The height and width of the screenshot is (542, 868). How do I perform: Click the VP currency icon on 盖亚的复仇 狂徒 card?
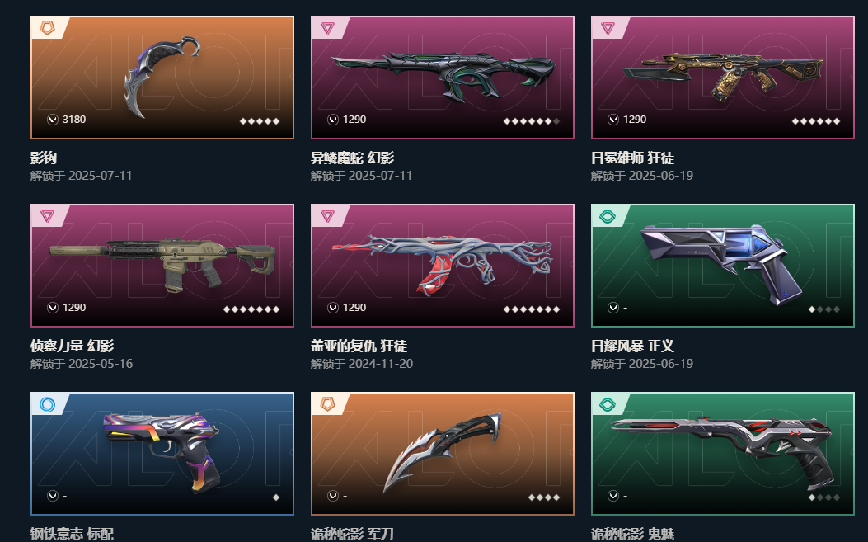(x=333, y=308)
